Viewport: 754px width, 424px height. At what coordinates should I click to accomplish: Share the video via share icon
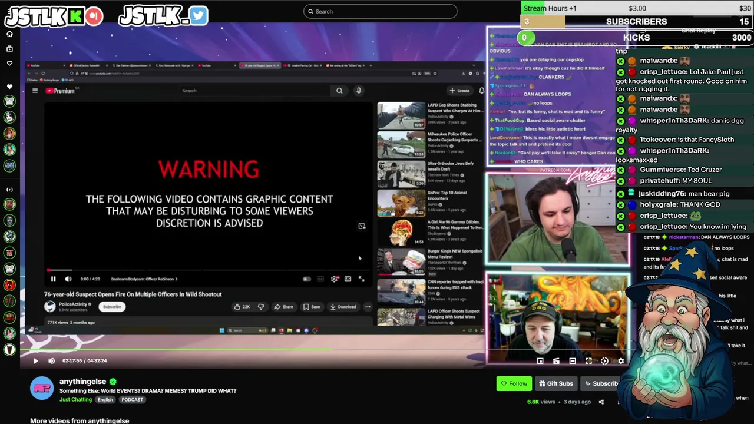[601, 402]
